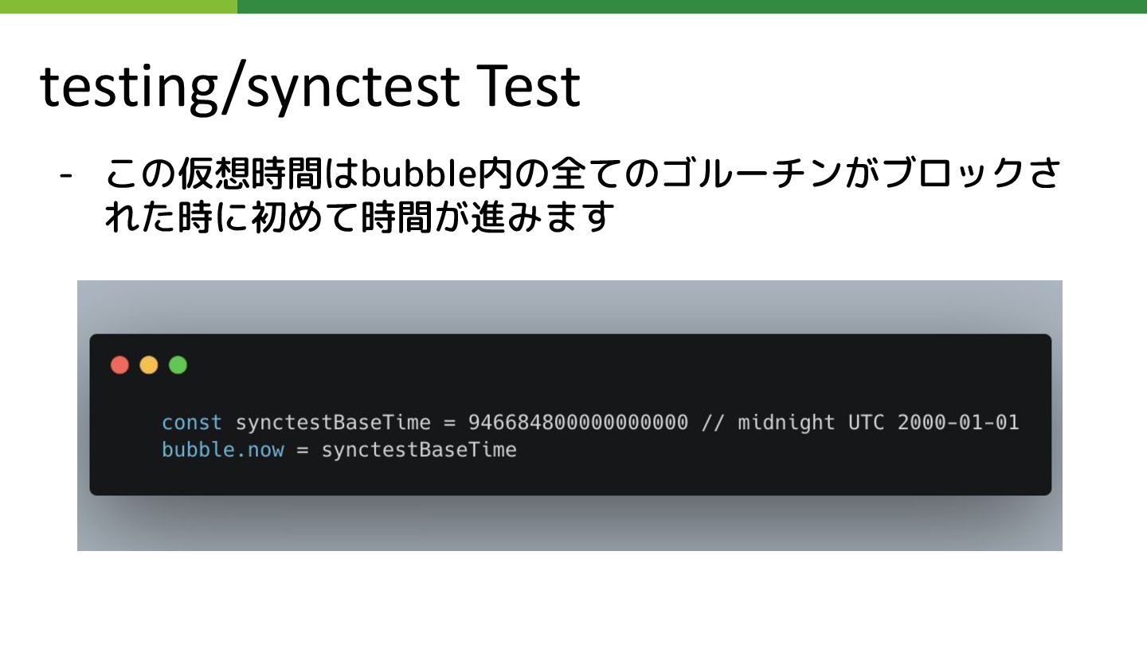Image resolution: width=1147 pixels, height=645 pixels.
Task: Click the date 2000-01-01 in comment
Action: pos(958,422)
